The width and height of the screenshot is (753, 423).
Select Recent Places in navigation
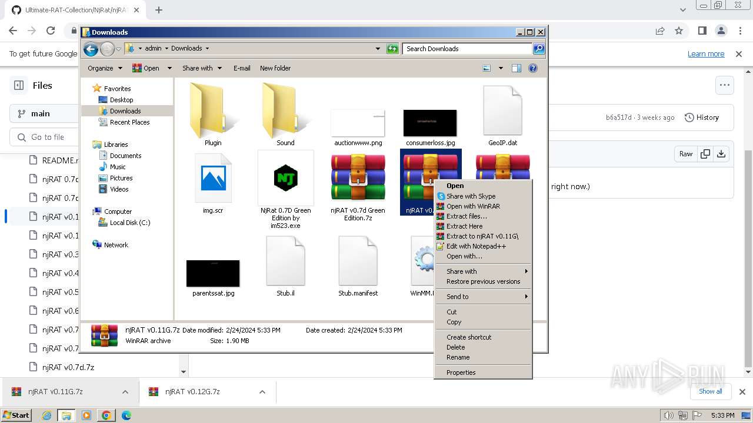point(124,122)
